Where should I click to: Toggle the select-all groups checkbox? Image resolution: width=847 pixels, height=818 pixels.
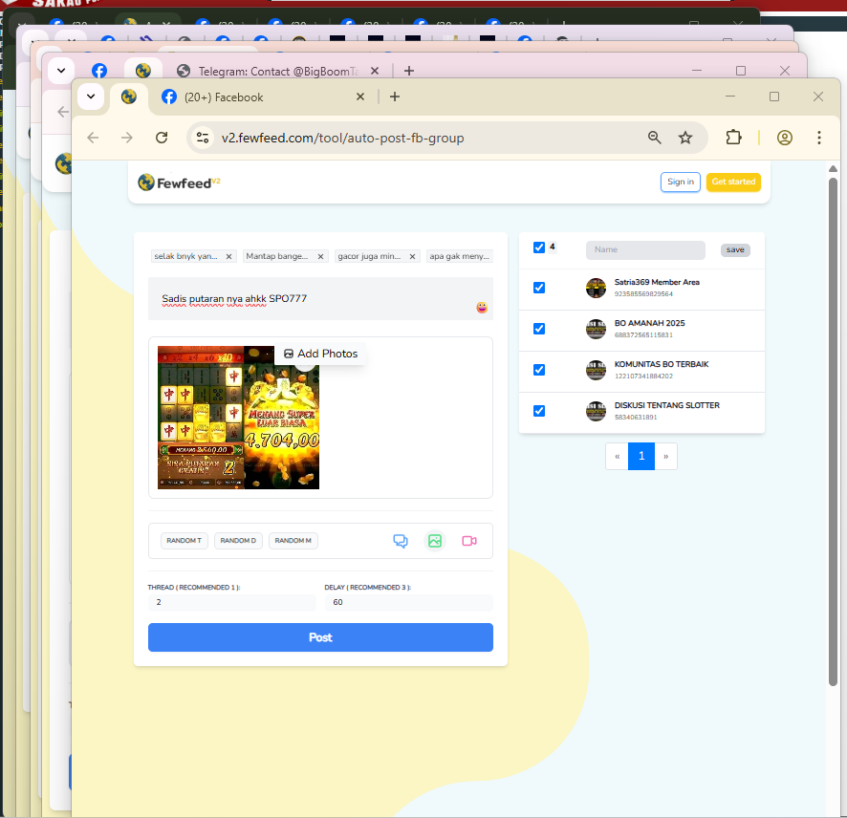click(x=538, y=248)
